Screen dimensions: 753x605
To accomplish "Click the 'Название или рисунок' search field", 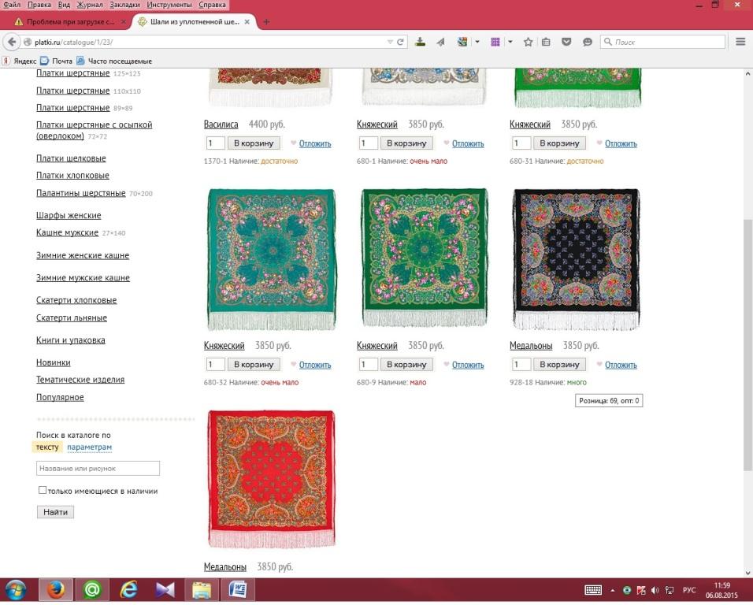I will 98,469.
